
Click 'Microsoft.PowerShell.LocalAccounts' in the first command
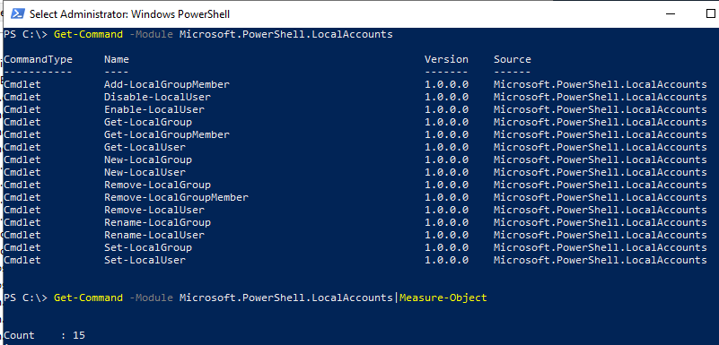pyautogui.click(x=286, y=34)
